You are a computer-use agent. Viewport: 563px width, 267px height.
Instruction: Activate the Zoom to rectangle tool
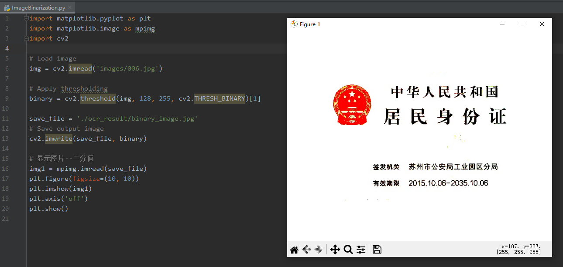(348, 250)
